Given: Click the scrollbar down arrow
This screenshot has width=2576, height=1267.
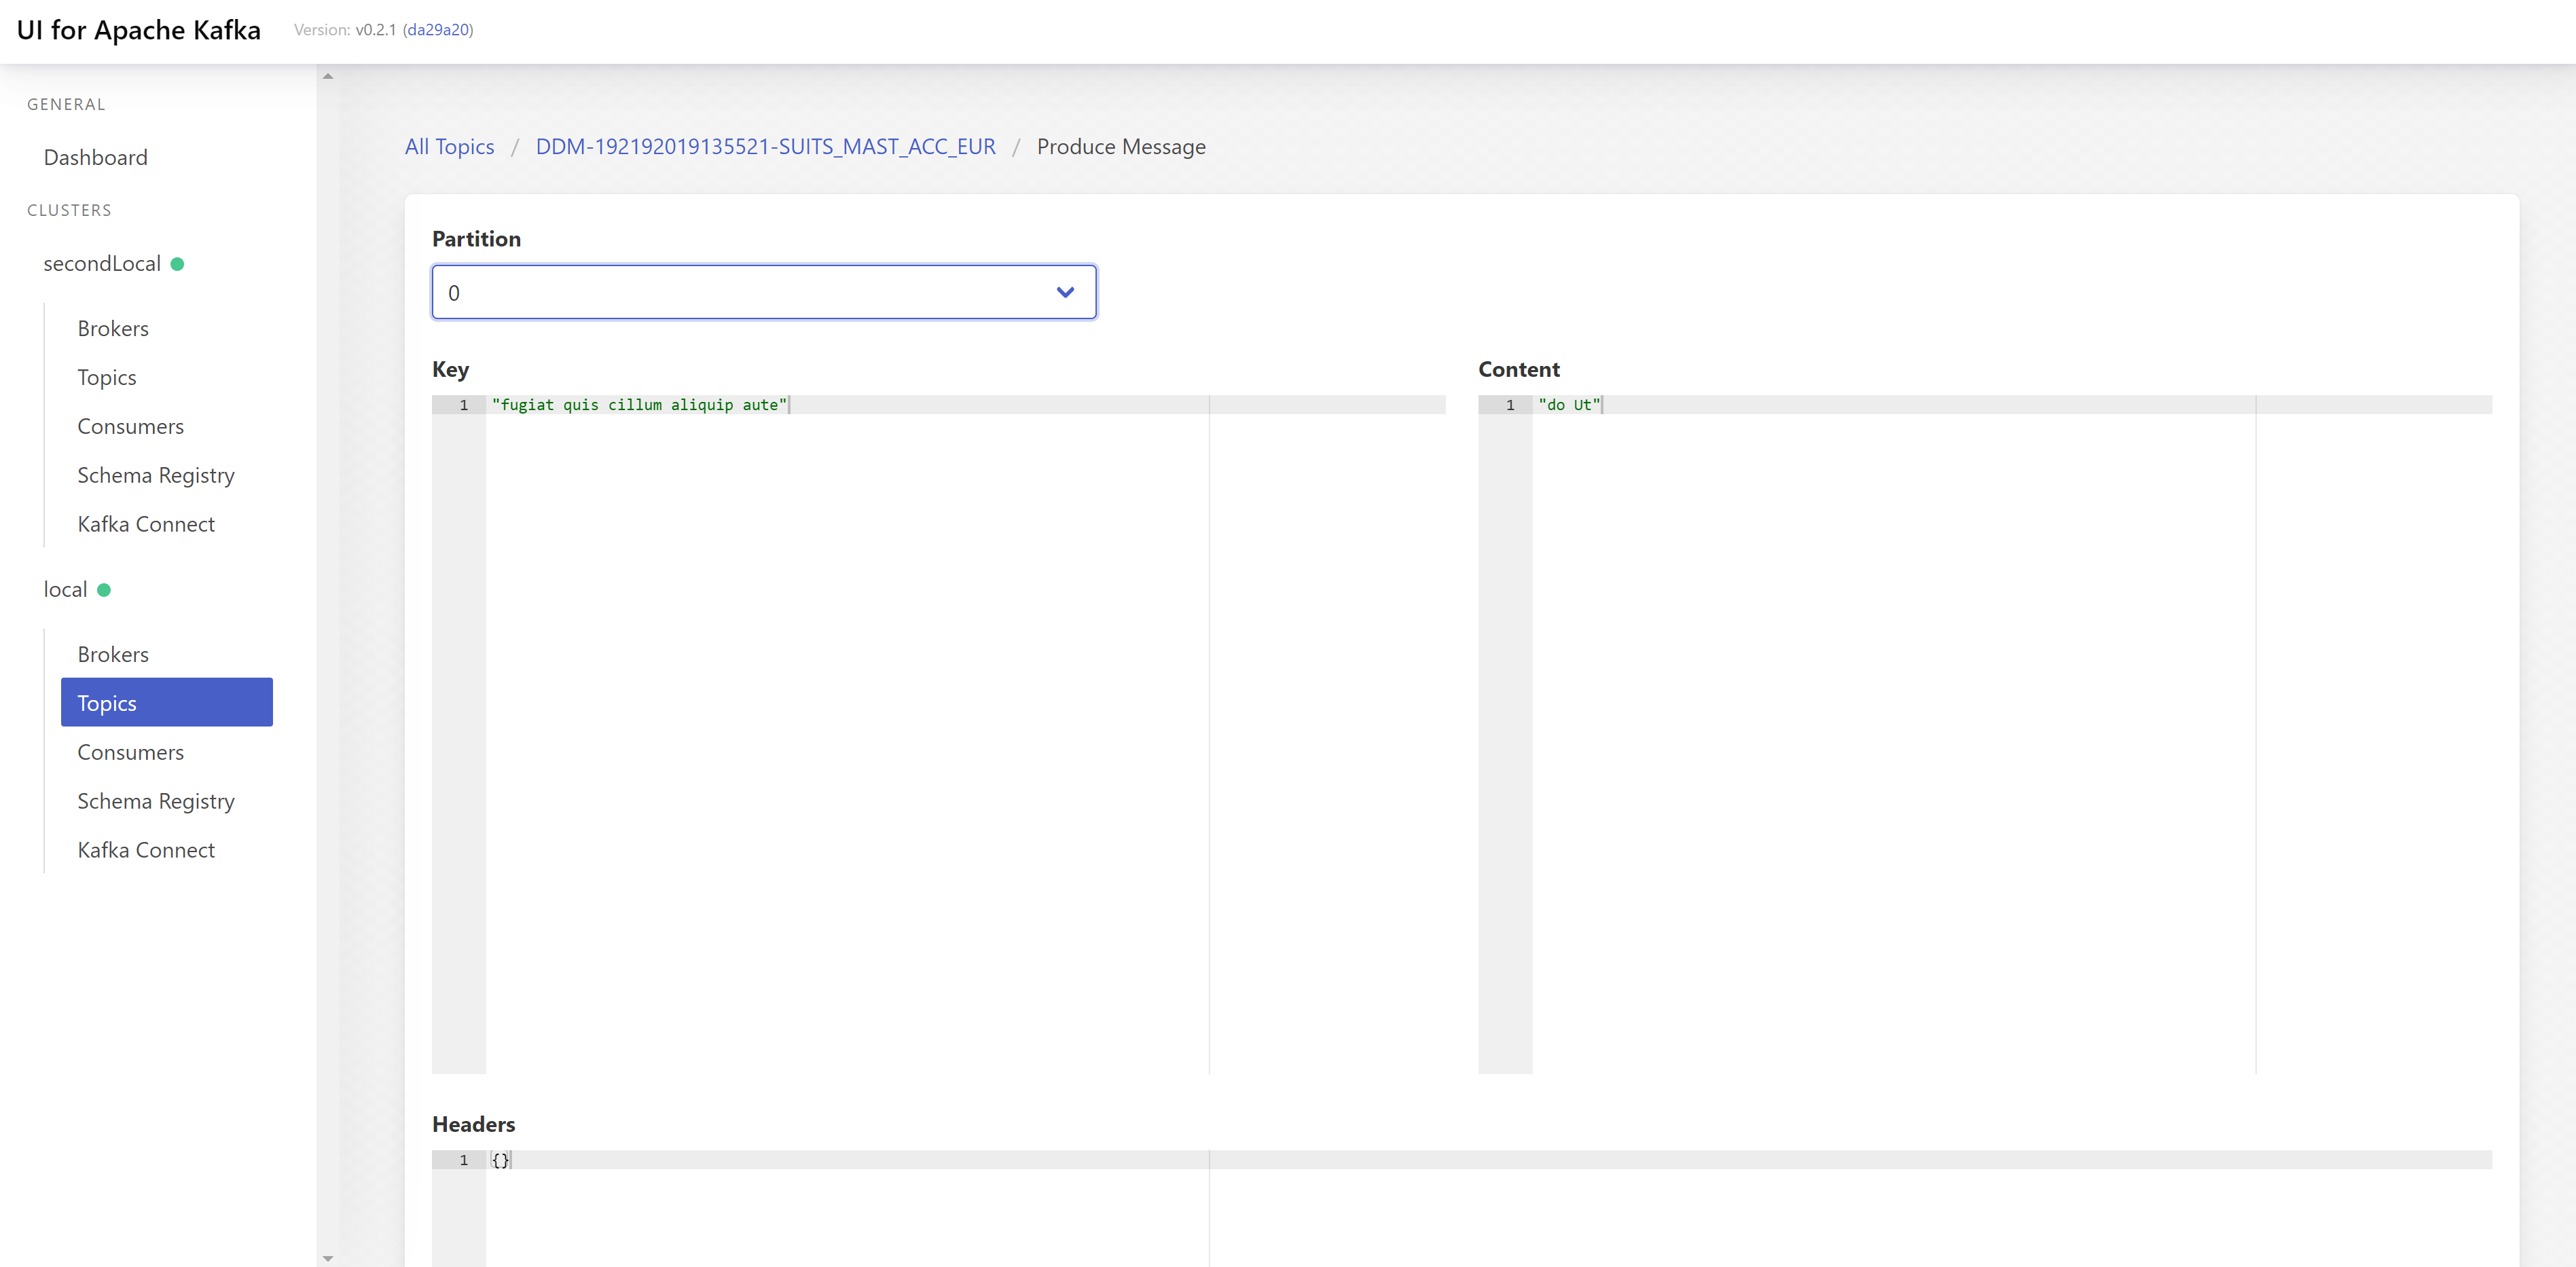Looking at the screenshot, I should coord(327,1258).
